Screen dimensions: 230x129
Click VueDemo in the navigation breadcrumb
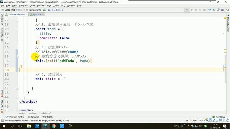tap(9, 10)
